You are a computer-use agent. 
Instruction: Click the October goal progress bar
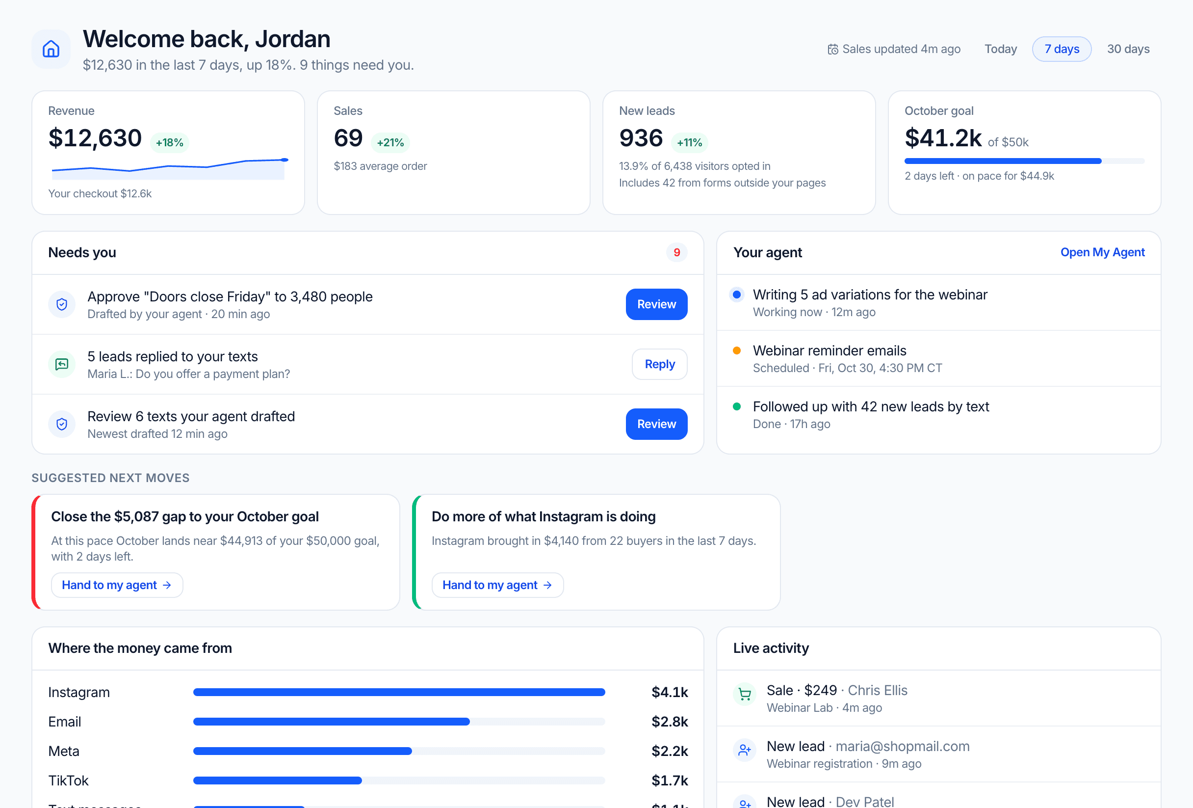pyautogui.click(x=1024, y=162)
